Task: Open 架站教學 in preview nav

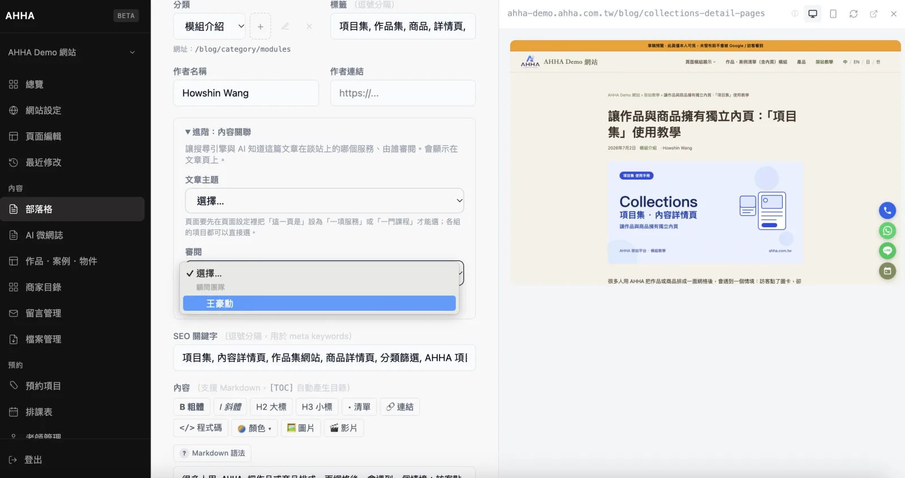Action: tap(824, 62)
